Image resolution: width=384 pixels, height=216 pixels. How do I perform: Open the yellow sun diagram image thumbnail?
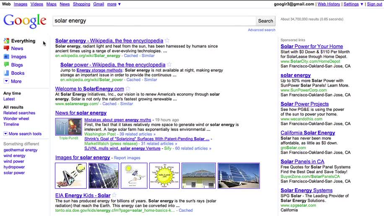[164, 176]
